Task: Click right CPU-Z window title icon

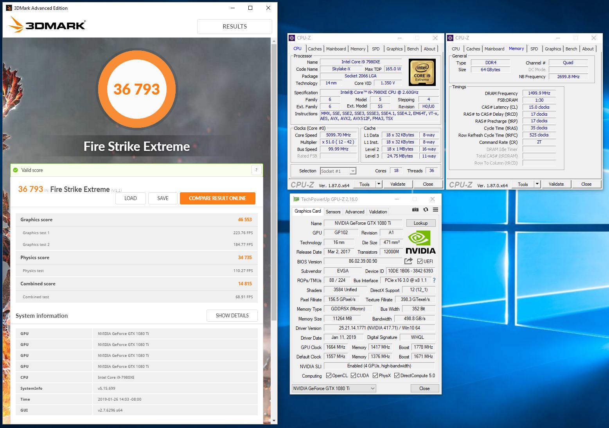Action: click(450, 38)
